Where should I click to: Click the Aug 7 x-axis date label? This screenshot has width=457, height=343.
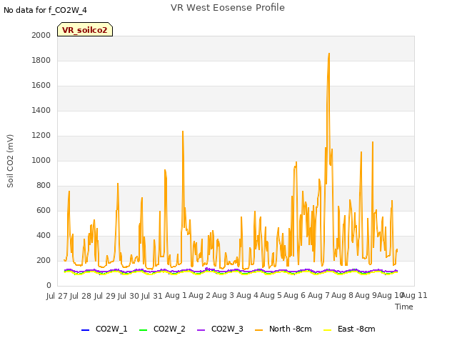318,296
